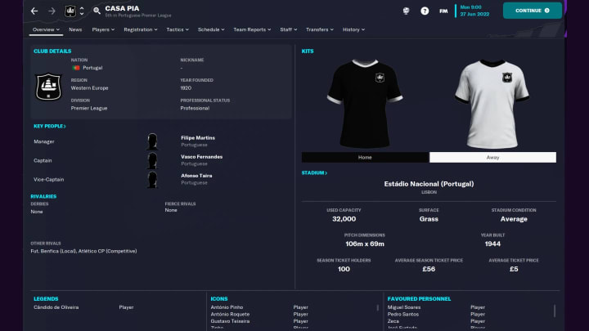Click António Pinho in Icons

(227, 307)
